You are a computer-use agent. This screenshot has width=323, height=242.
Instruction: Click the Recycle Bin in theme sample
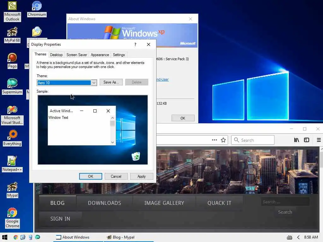point(136,156)
